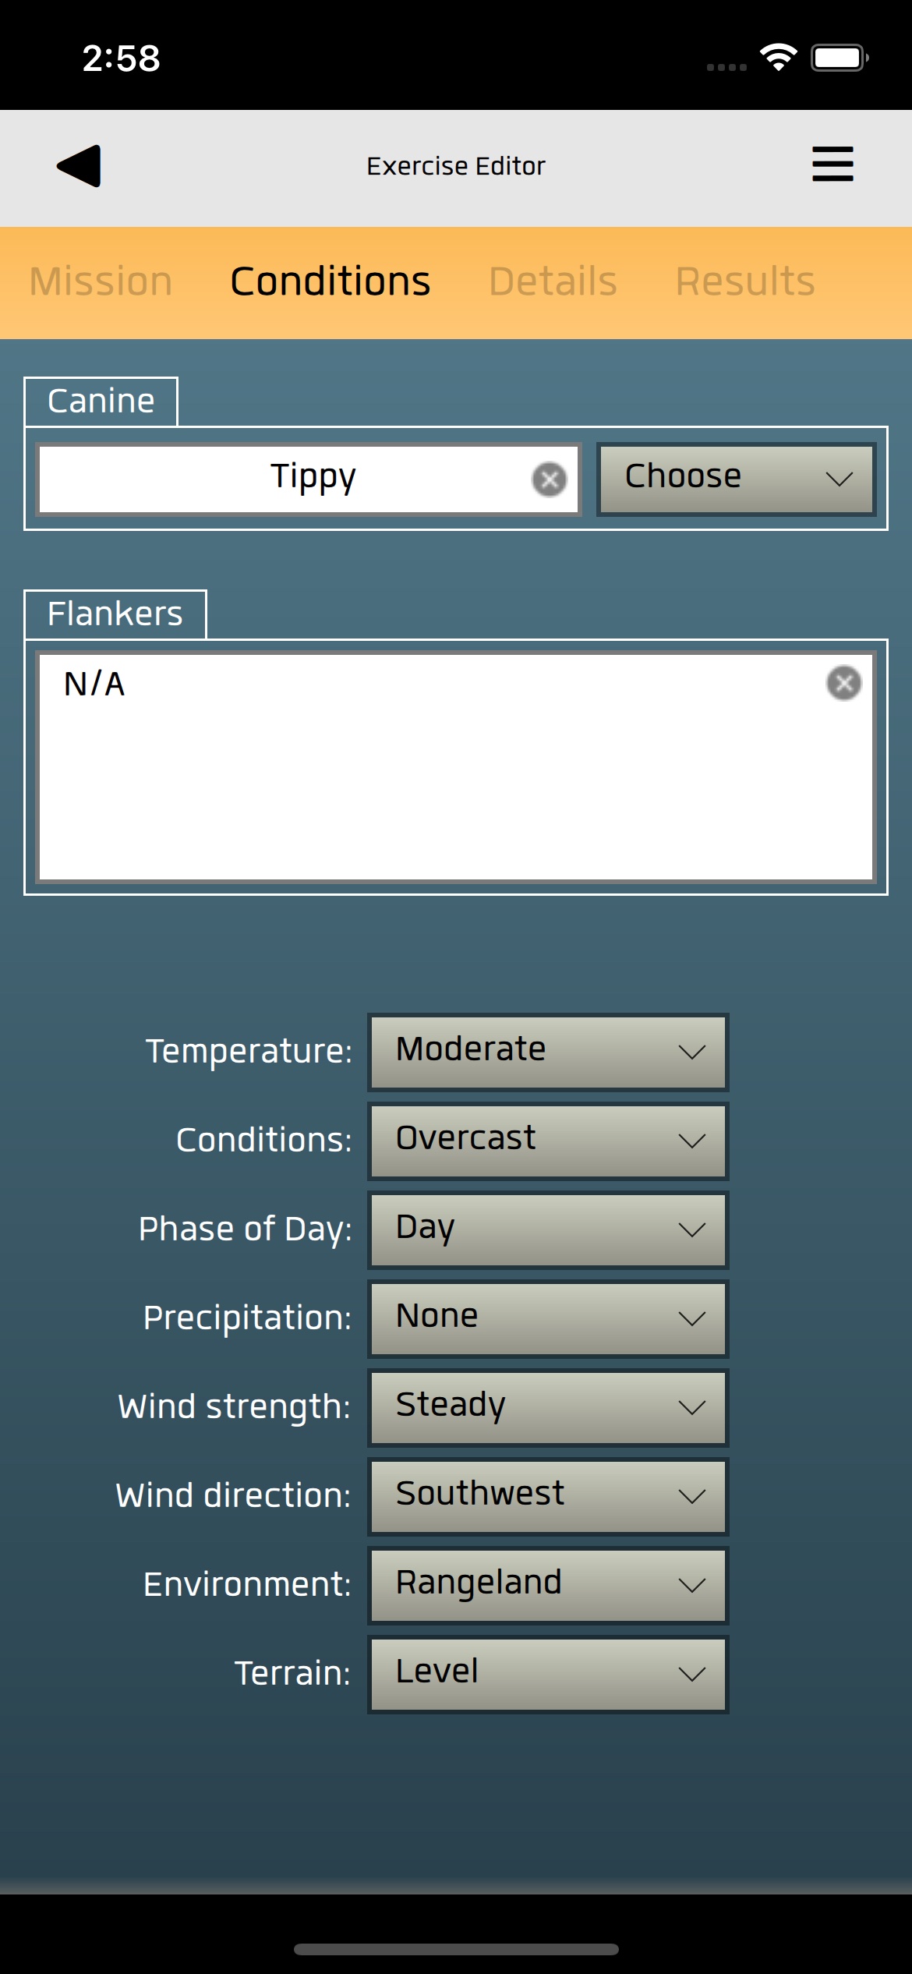
Task: Open the canine Choose dropdown
Action: coord(737,479)
